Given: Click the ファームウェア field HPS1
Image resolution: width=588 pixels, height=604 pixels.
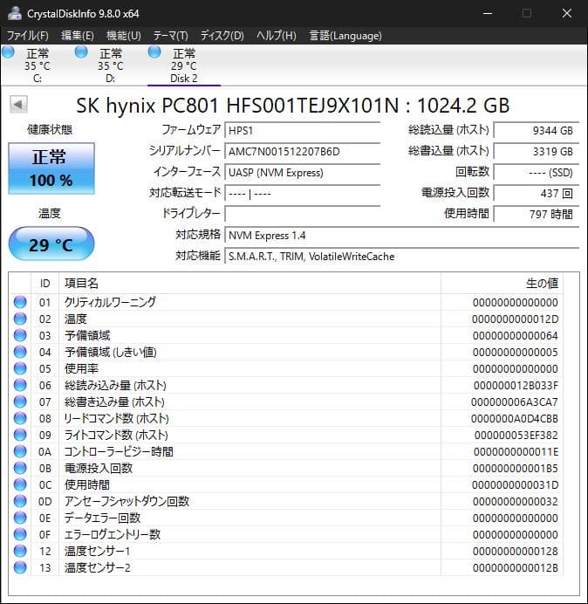Looking at the screenshot, I should click(x=302, y=130).
